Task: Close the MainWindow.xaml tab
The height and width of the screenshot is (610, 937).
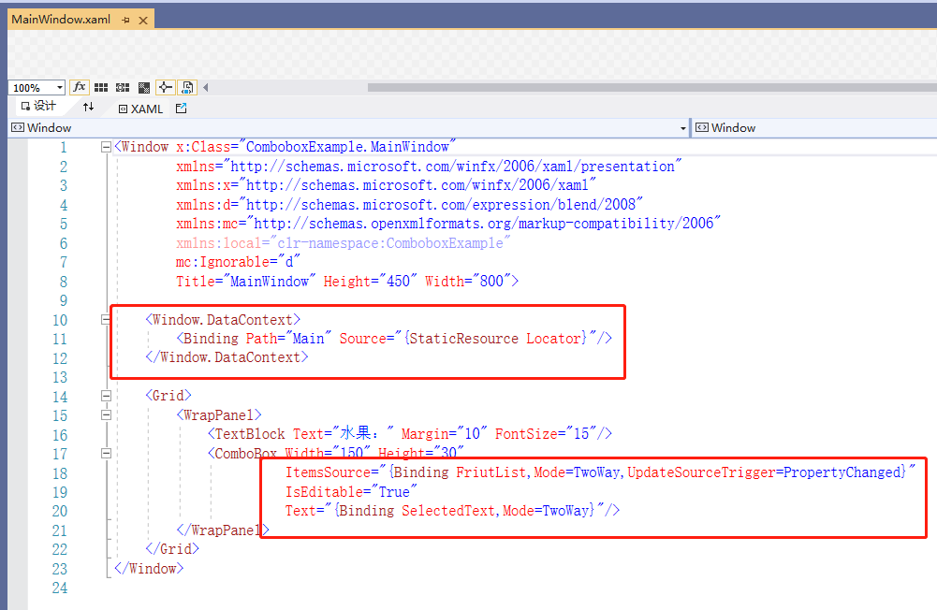Action: (143, 21)
